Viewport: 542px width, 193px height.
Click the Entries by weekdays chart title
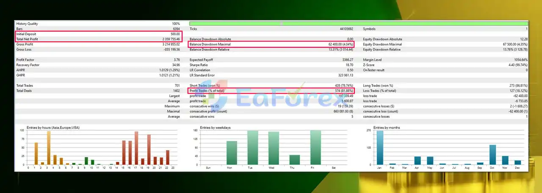pos(215,128)
